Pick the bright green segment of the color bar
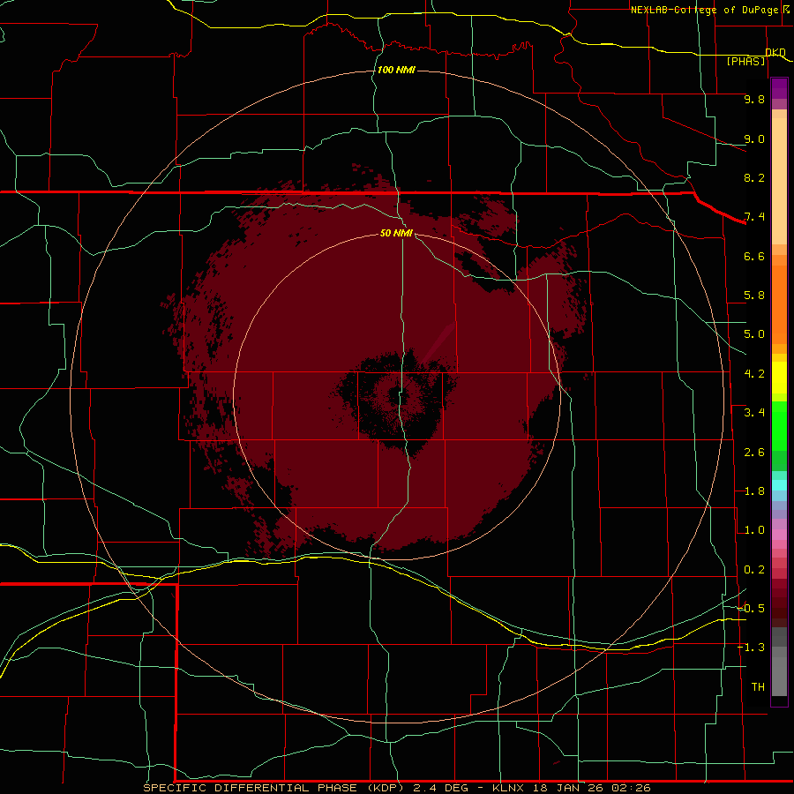The height and width of the screenshot is (794, 794). click(779, 426)
